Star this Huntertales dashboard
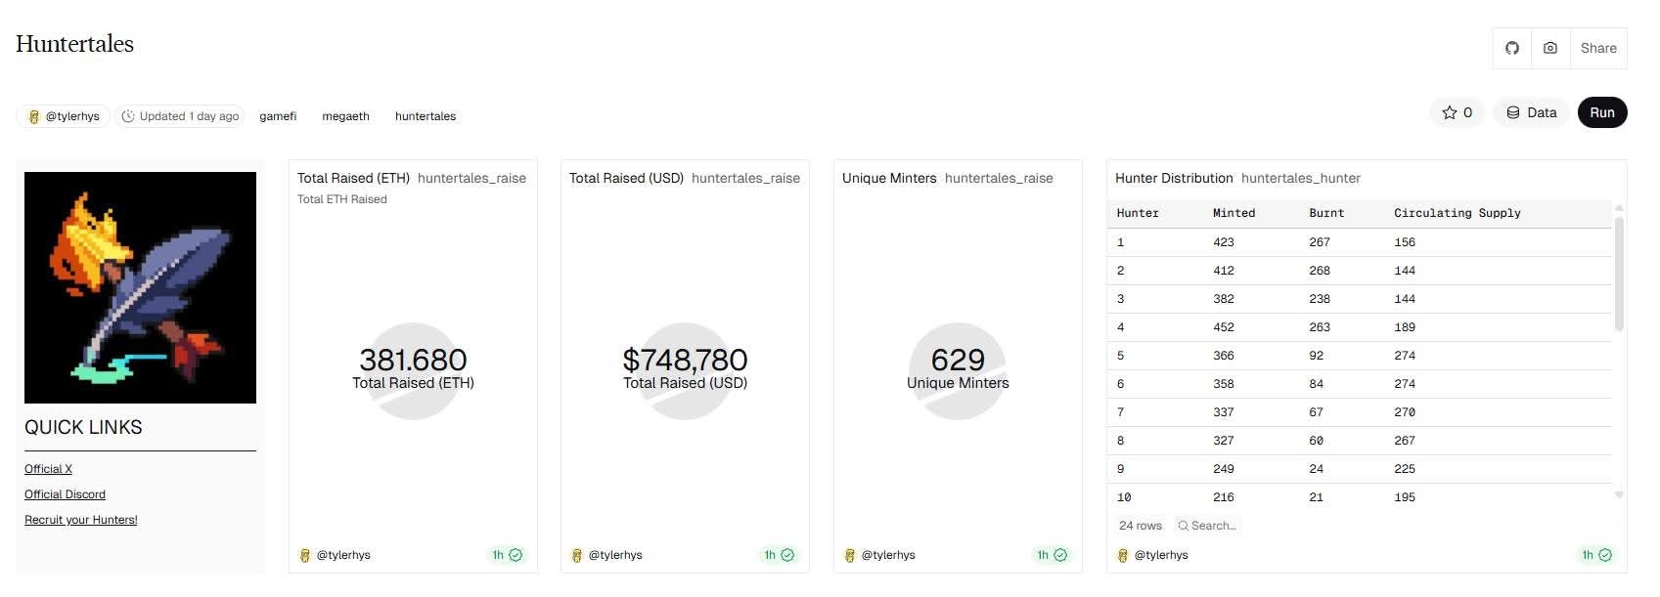Image resolution: width=1660 pixels, height=597 pixels. (x=1457, y=112)
